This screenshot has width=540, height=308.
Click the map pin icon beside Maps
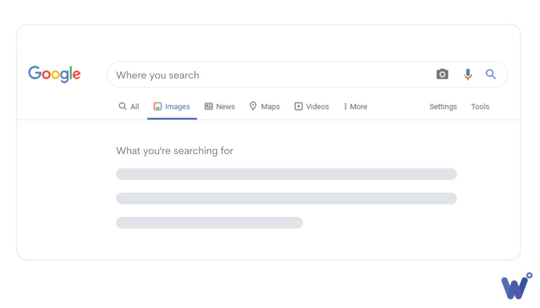[254, 106]
